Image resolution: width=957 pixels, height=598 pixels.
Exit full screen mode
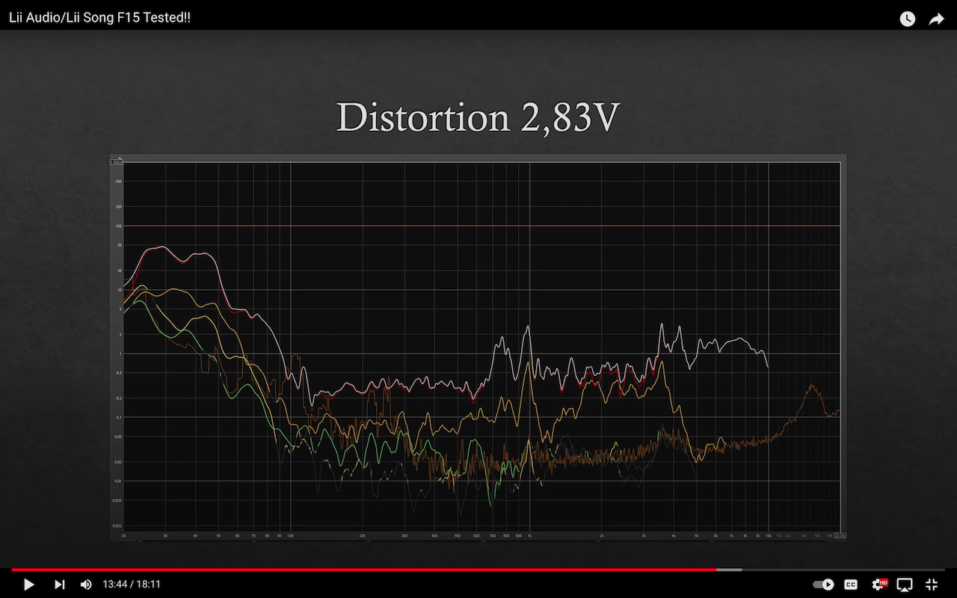click(x=932, y=585)
